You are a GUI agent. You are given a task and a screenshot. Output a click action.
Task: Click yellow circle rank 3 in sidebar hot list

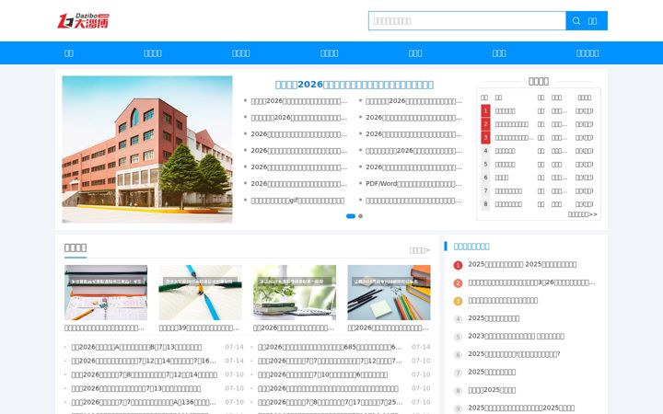[458, 301]
